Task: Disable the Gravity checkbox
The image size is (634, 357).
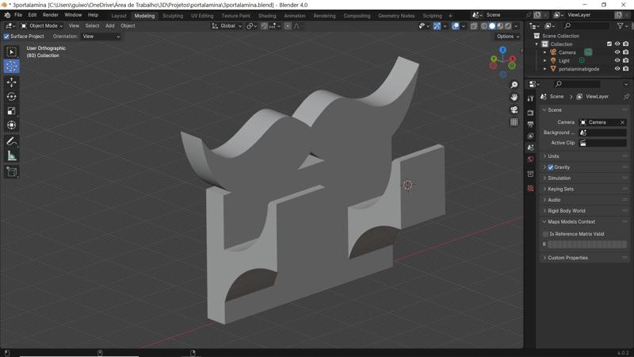Action: (x=551, y=167)
